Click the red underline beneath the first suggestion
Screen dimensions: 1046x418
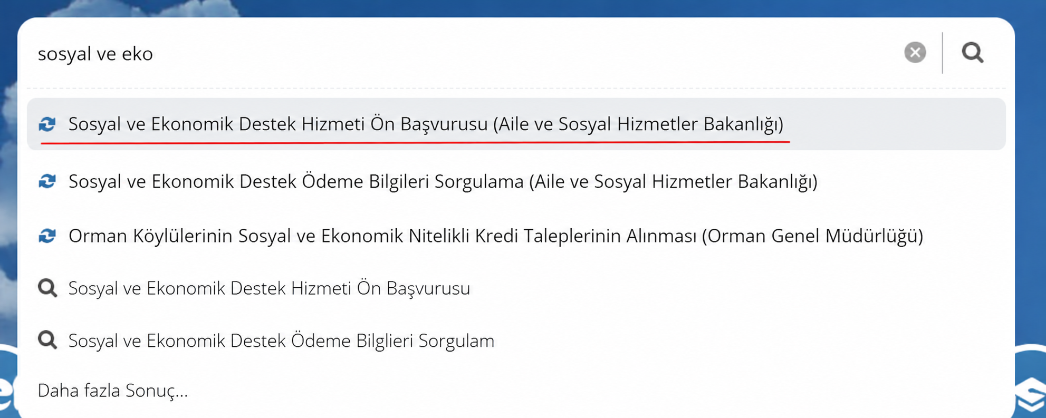click(x=415, y=142)
